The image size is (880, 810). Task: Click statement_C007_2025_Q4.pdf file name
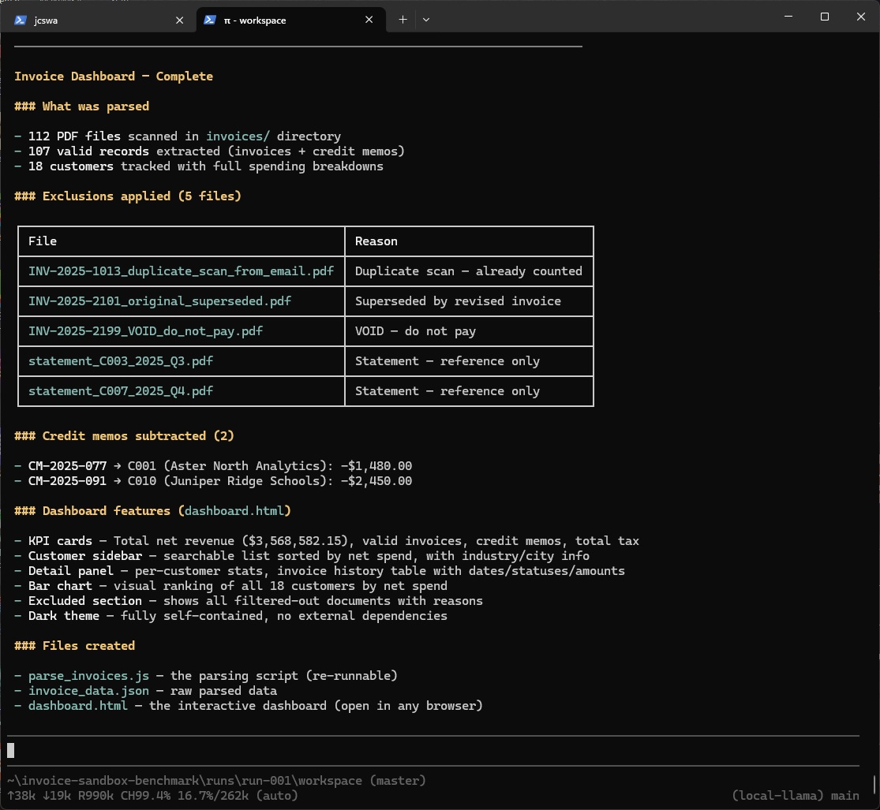click(x=121, y=391)
